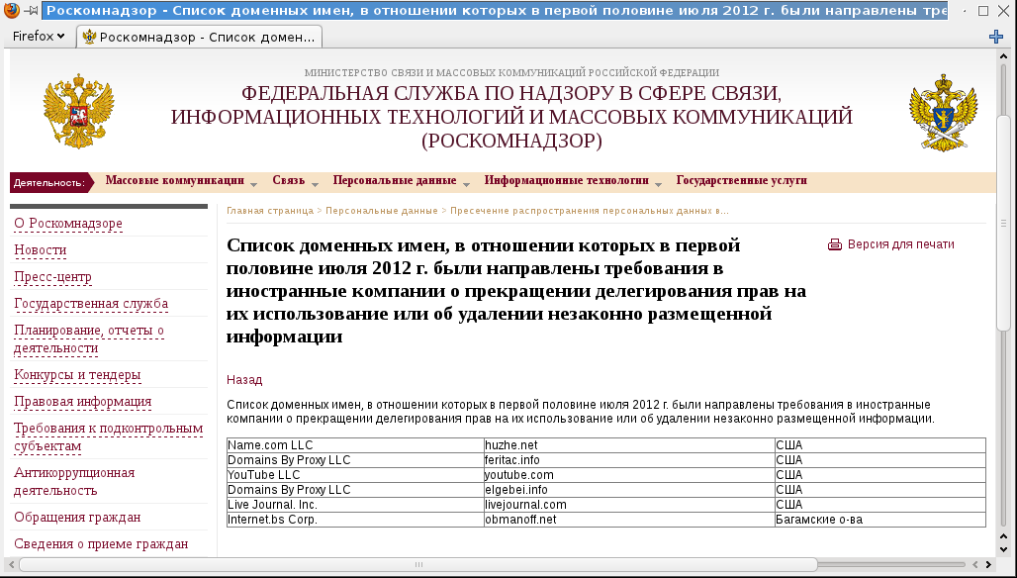Screen dimensions: 1017x578
Task: Open Государственная служба sidebar link
Action: tap(91, 303)
